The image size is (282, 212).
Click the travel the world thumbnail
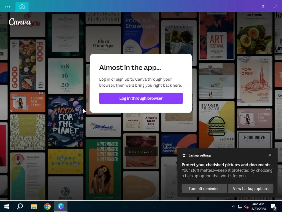141,151
